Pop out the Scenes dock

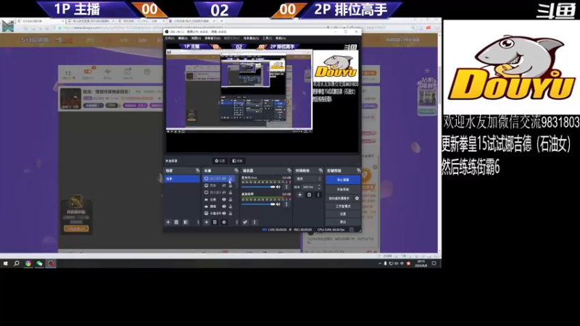click(x=197, y=170)
